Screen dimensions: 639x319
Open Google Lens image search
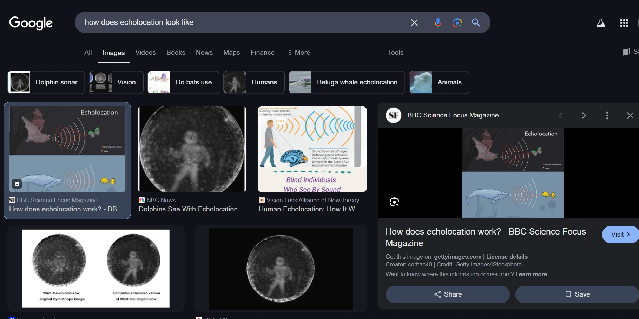point(457,22)
